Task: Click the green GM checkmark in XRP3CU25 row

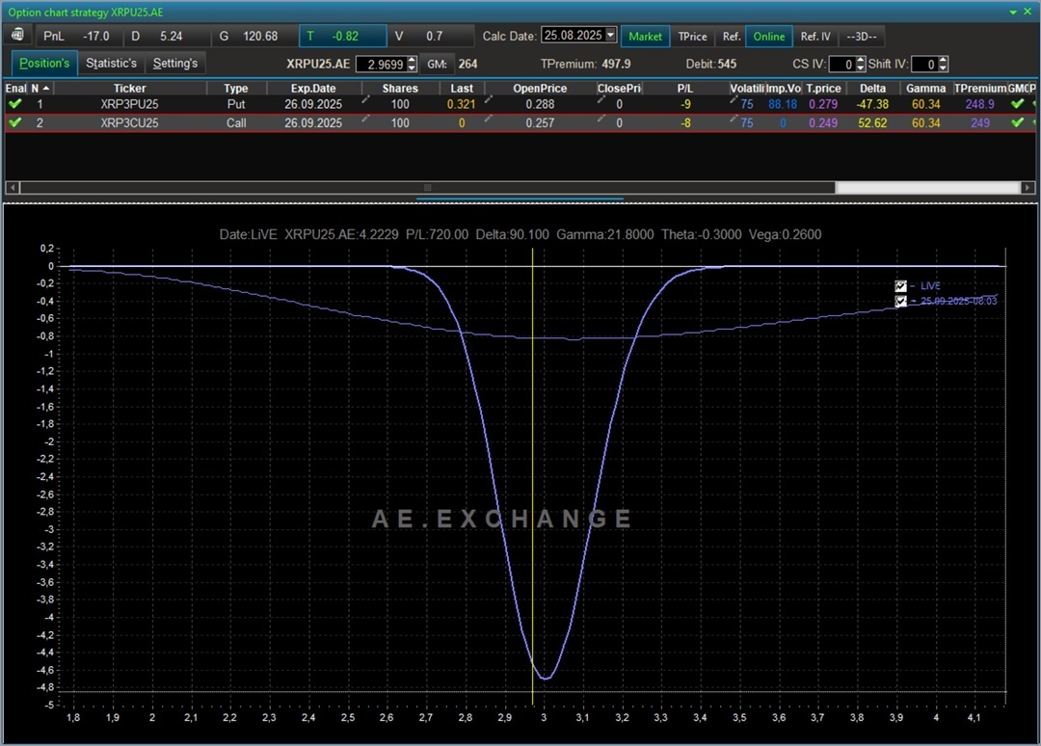Action: pos(1017,122)
